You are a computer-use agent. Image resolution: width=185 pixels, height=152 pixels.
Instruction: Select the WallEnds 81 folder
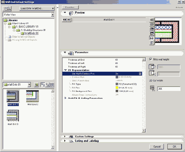pos(31,33)
